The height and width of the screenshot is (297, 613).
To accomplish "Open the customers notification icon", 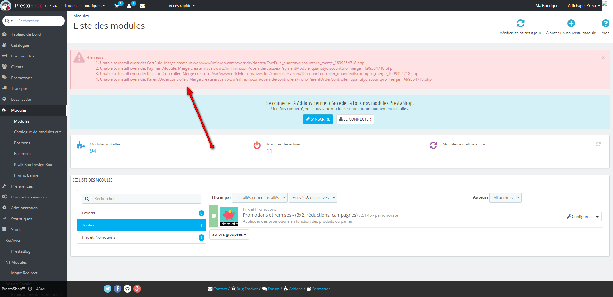I will pos(129,6).
